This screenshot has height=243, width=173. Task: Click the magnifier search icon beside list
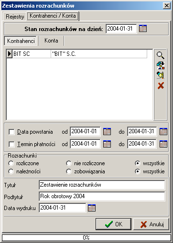[x=161, y=55]
